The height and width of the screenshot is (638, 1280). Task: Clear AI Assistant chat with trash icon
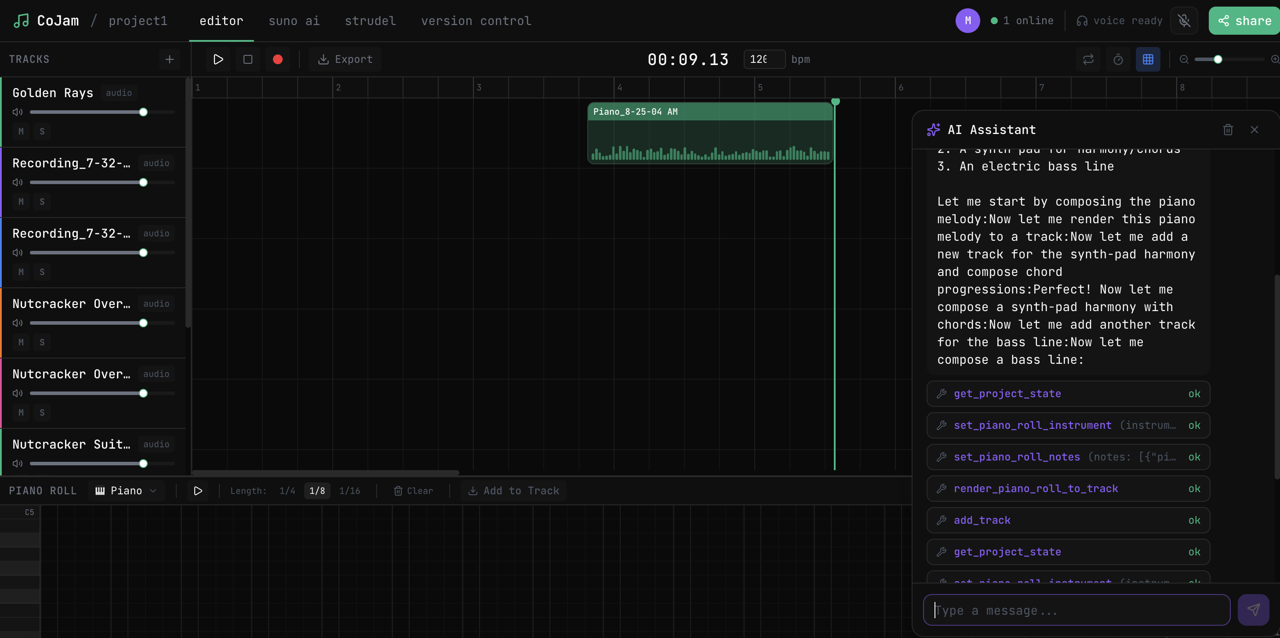click(x=1227, y=130)
